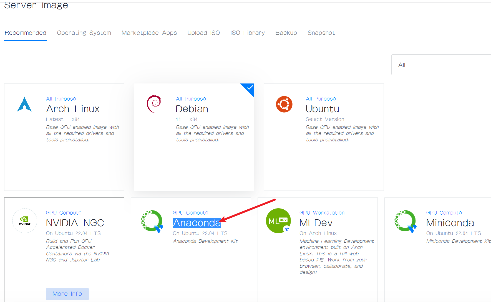Click All Purpose label above Debian

pos(191,99)
